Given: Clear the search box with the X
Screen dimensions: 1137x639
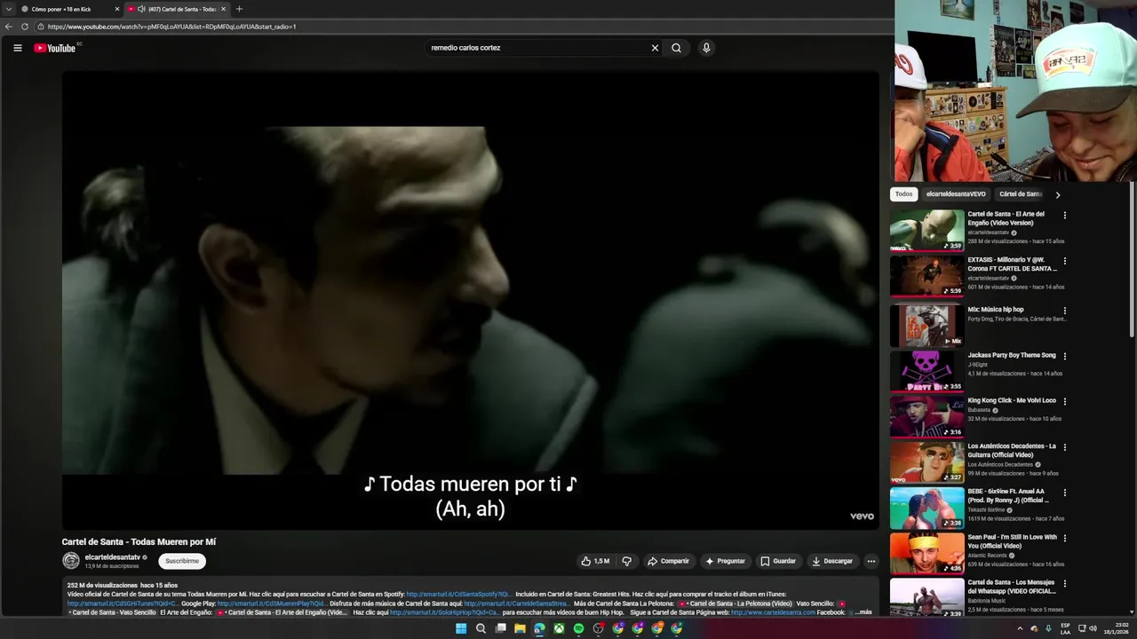Looking at the screenshot, I should [x=655, y=48].
